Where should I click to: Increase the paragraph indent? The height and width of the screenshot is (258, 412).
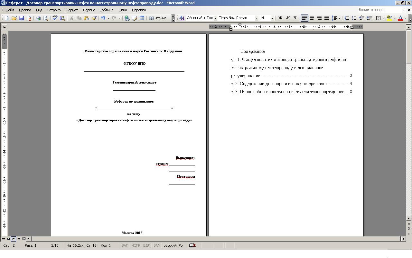tap(369, 18)
